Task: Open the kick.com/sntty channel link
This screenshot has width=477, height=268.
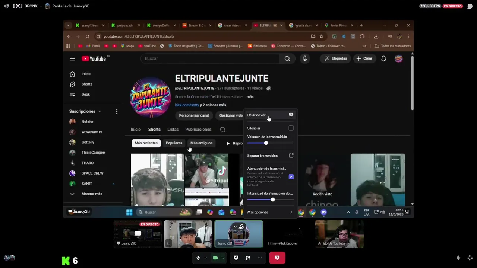Action: coord(187,105)
